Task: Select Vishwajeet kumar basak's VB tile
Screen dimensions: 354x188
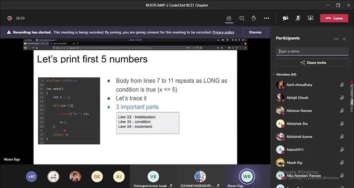Action: [x=153, y=177]
